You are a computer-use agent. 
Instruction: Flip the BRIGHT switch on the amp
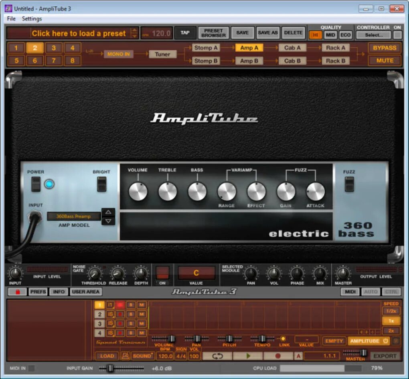click(x=102, y=184)
